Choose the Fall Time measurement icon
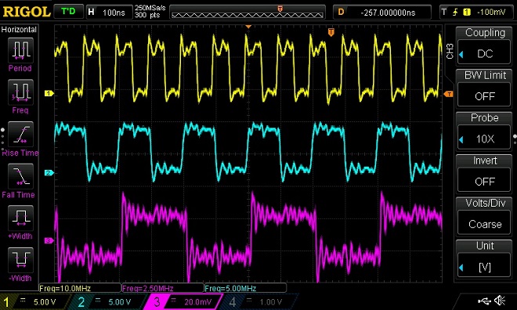The width and height of the screenshot is (517, 310). (20, 176)
